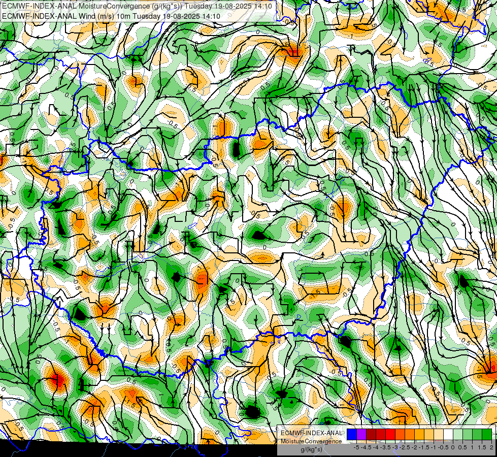
Task: Click the legend tick value -2.5
Action: click(405, 447)
